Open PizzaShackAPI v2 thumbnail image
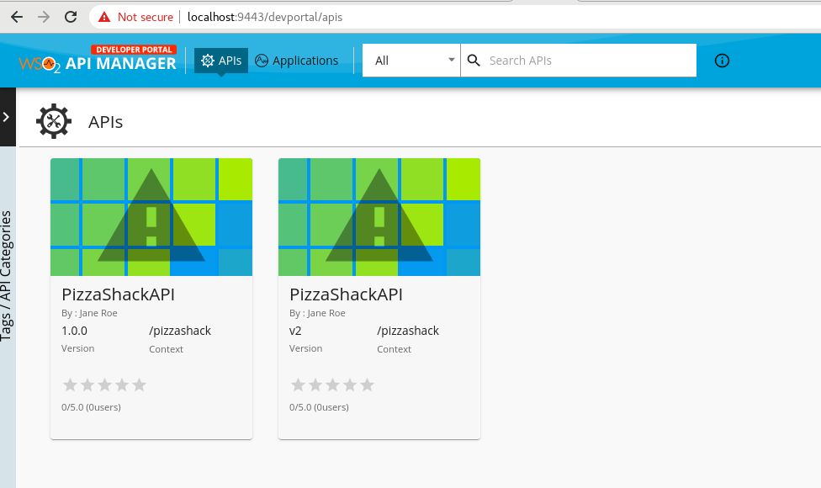 pos(379,217)
